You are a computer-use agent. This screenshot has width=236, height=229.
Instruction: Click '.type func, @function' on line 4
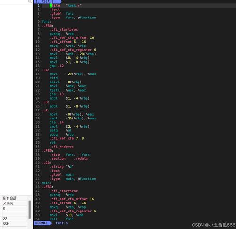click(73, 18)
